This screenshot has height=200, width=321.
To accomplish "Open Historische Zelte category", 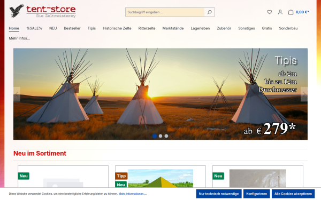I will click(117, 28).
